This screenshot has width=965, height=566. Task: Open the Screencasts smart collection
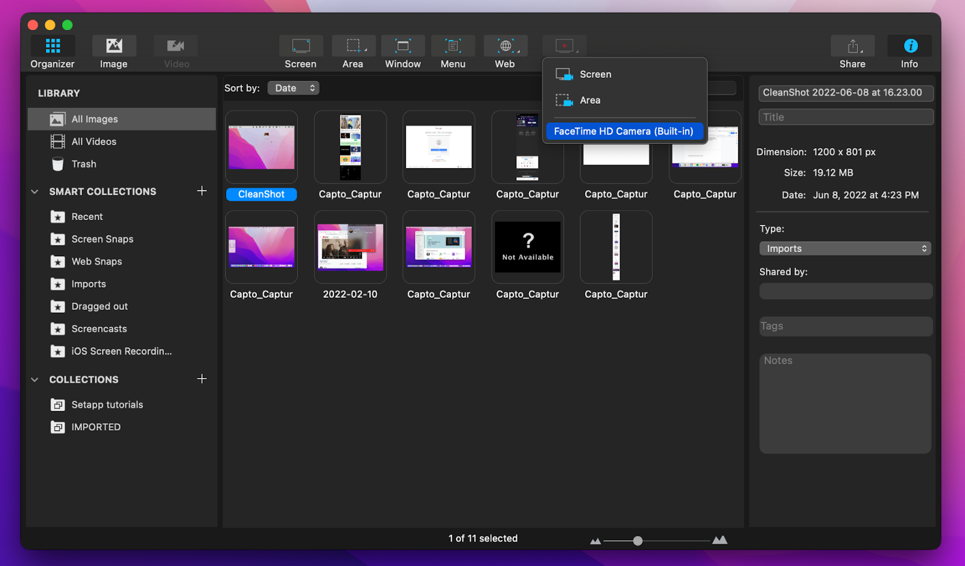99,329
